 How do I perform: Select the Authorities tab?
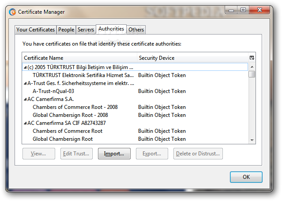click(x=111, y=29)
